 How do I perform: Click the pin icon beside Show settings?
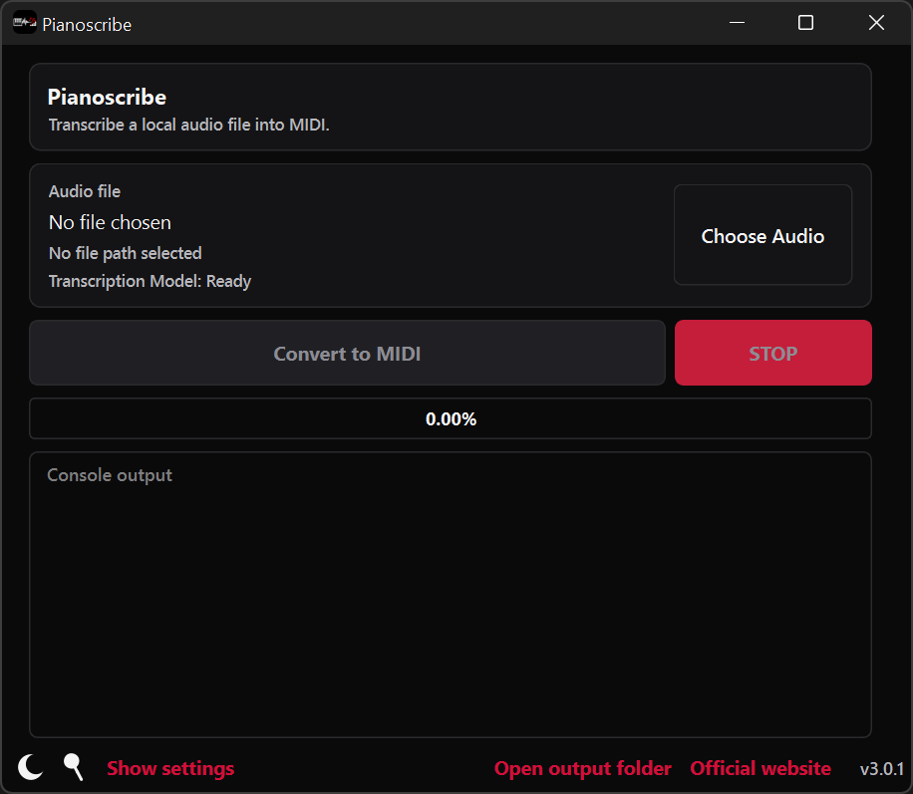pos(74,767)
